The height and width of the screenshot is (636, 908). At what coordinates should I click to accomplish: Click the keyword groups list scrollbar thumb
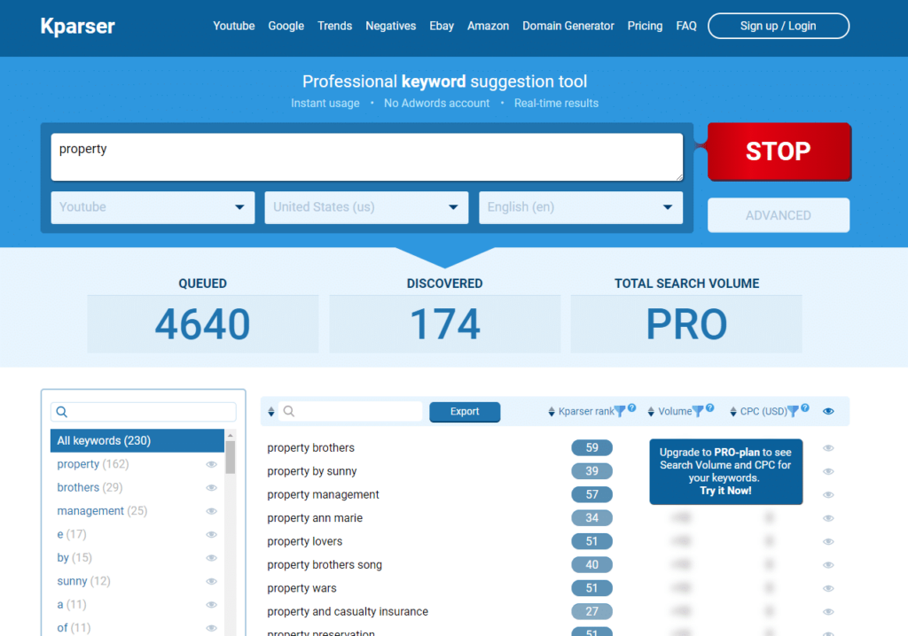(x=230, y=457)
